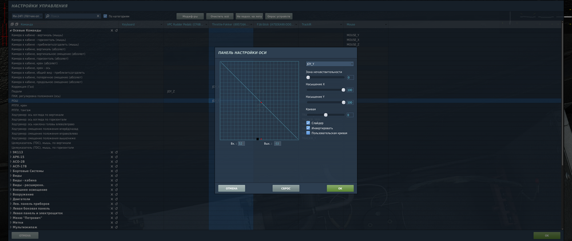Image resolution: width=572 pixels, height=241 pixels.
Task: Reset Виды - кабина category to defaults
Action: pos(116,180)
